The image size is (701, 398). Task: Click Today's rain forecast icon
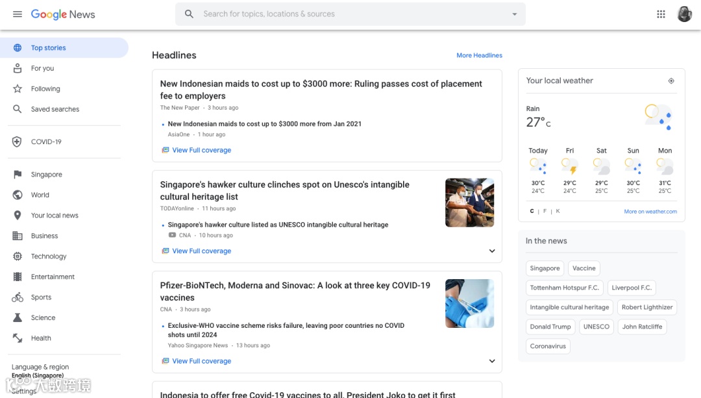point(538,166)
